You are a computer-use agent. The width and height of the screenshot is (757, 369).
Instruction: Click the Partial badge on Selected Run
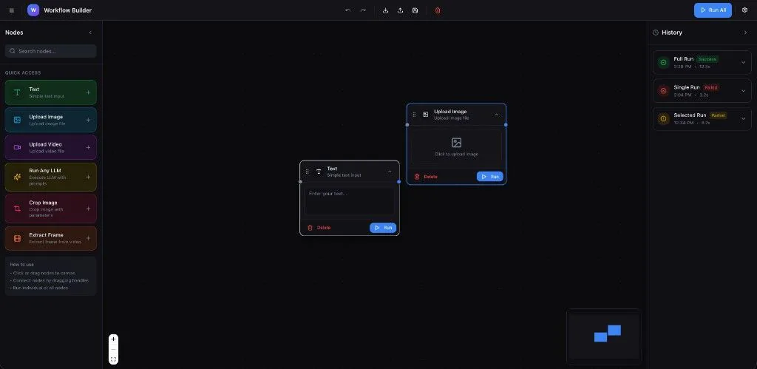point(718,115)
